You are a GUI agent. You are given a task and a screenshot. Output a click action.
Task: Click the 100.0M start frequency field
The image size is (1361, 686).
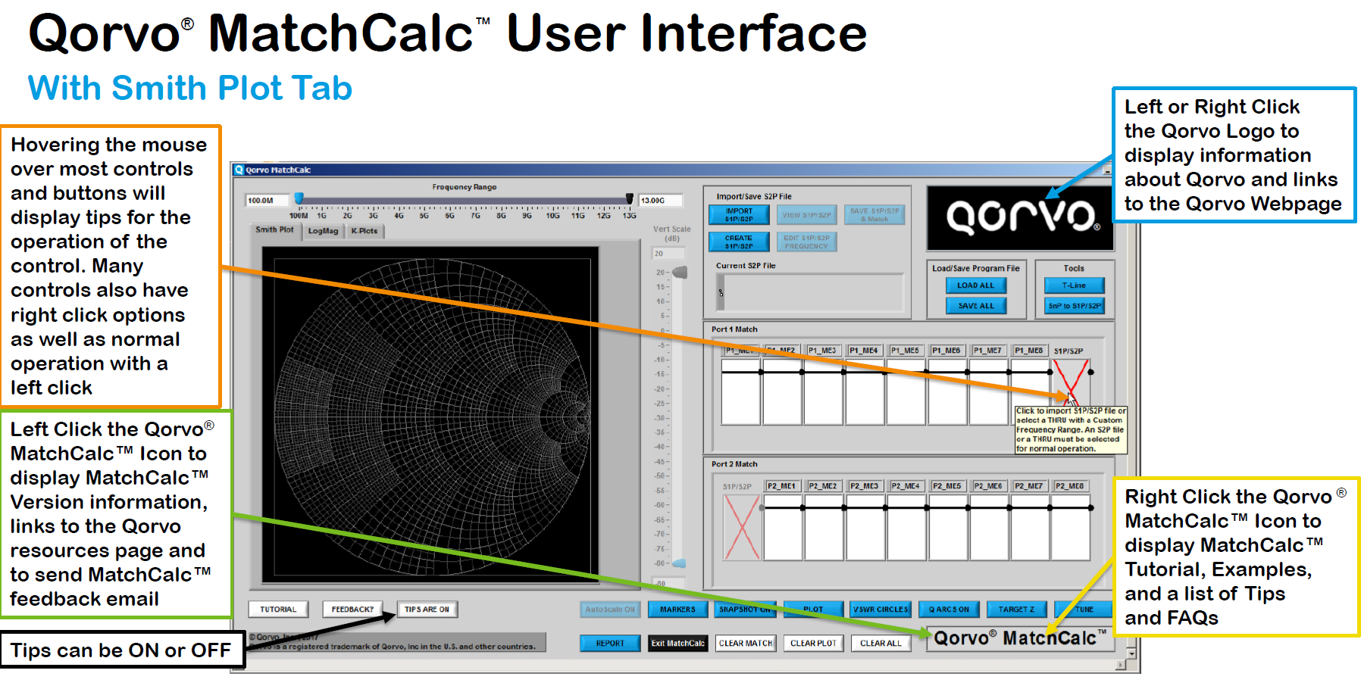(x=268, y=201)
